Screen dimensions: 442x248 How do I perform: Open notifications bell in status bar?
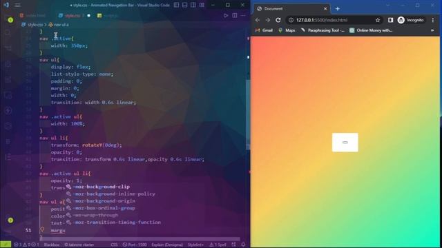pyautogui.click(x=243, y=245)
